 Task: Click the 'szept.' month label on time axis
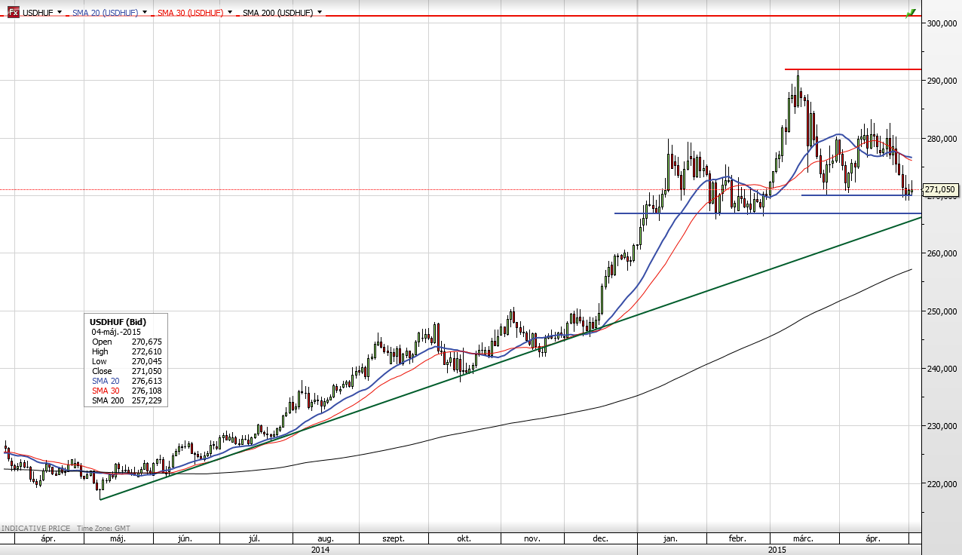(x=394, y=539)
